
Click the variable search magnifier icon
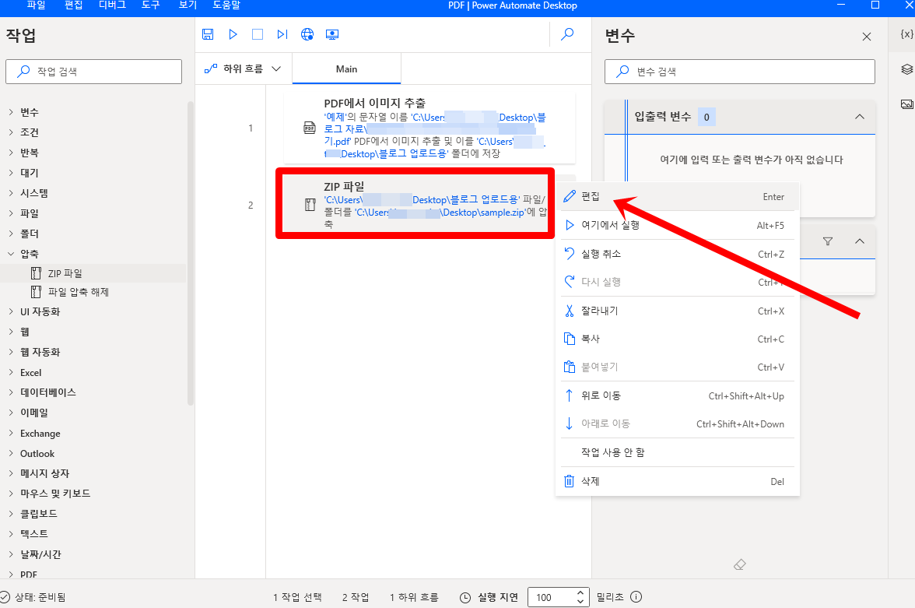pos(621,72)
